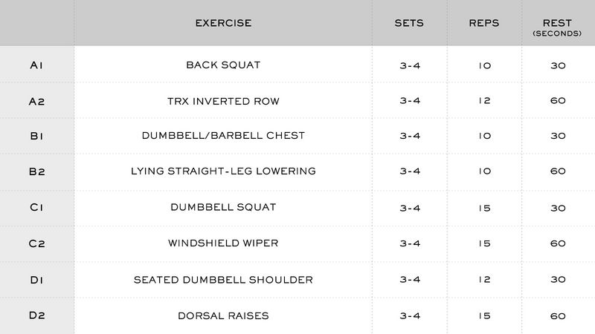The height and width of the screenshot is (334, 595).
Task: Click the REST (SECONDS) column header
Action: 557,27
